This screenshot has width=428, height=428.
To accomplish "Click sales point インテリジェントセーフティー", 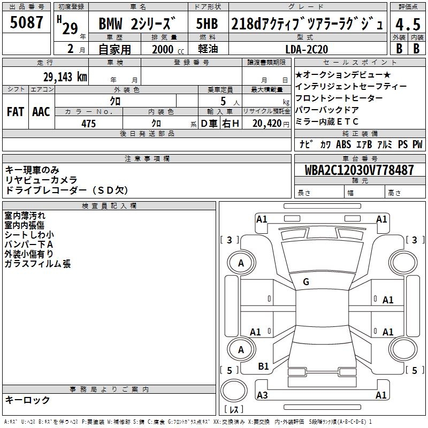I will click(351, 86).
